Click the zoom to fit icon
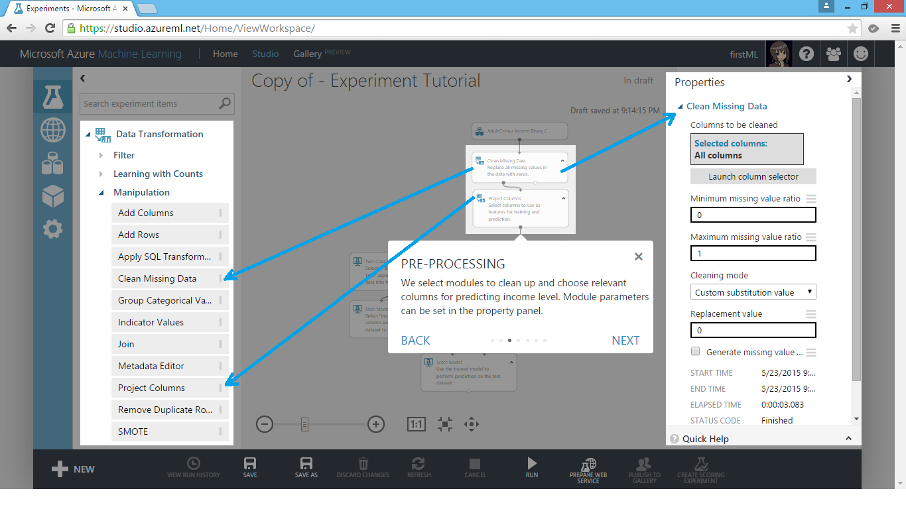The height and width of the screenshot is (509, 906). 445,424
